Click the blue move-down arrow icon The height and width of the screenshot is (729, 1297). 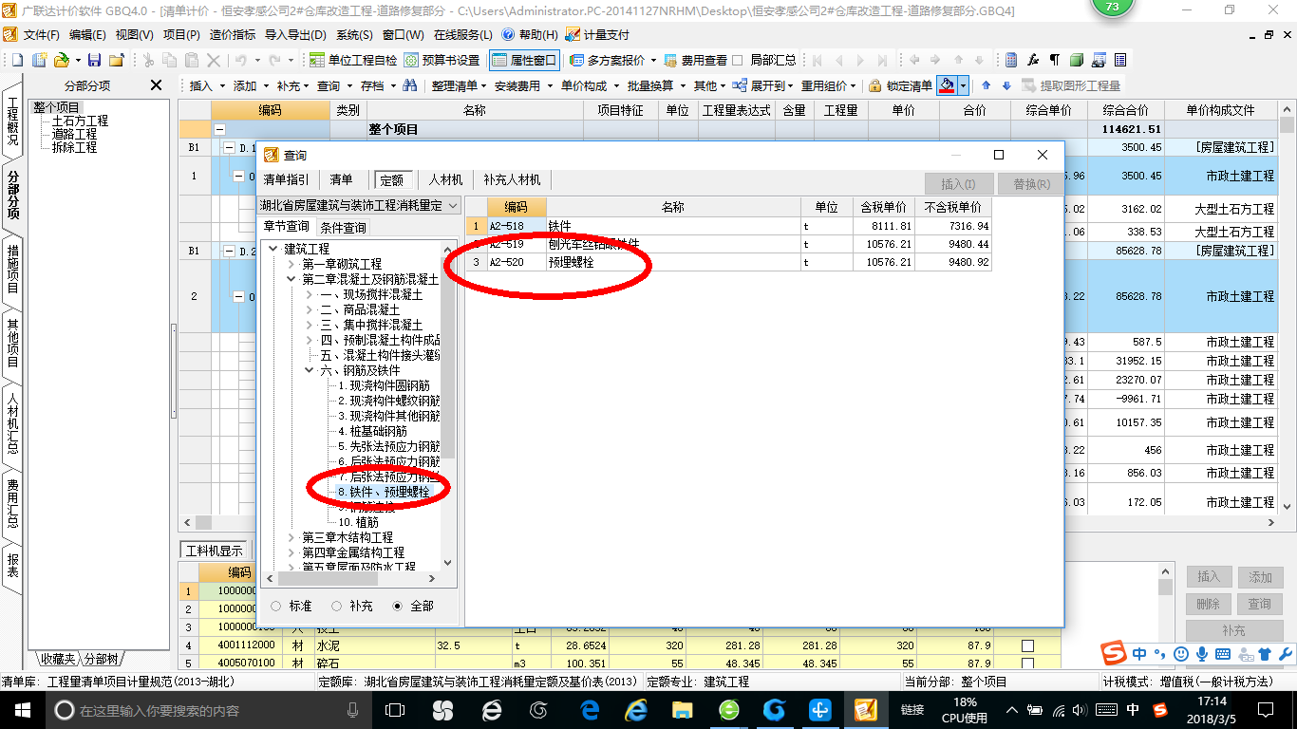pos(1006,85)
